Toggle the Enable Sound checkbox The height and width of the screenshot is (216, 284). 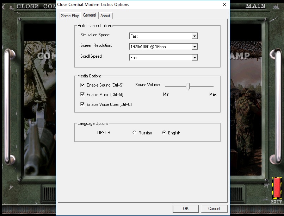tap(82, 85)
